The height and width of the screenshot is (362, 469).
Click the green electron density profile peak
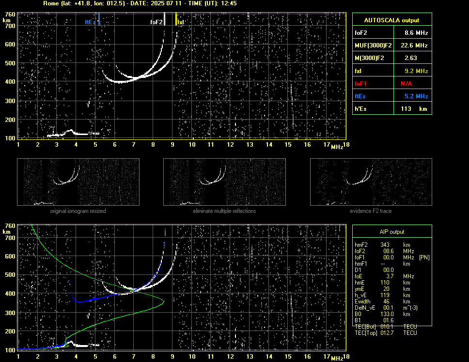pos(163,302)
